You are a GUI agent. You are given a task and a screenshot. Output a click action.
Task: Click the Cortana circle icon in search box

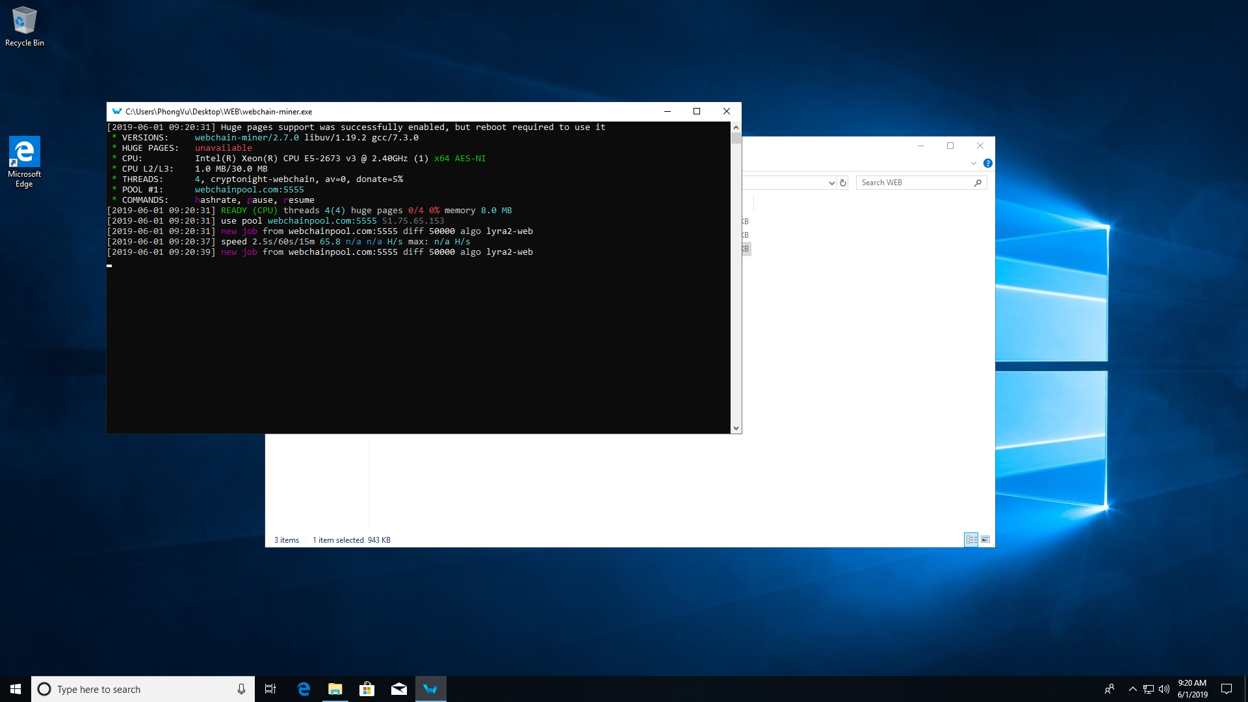(44, 689)
